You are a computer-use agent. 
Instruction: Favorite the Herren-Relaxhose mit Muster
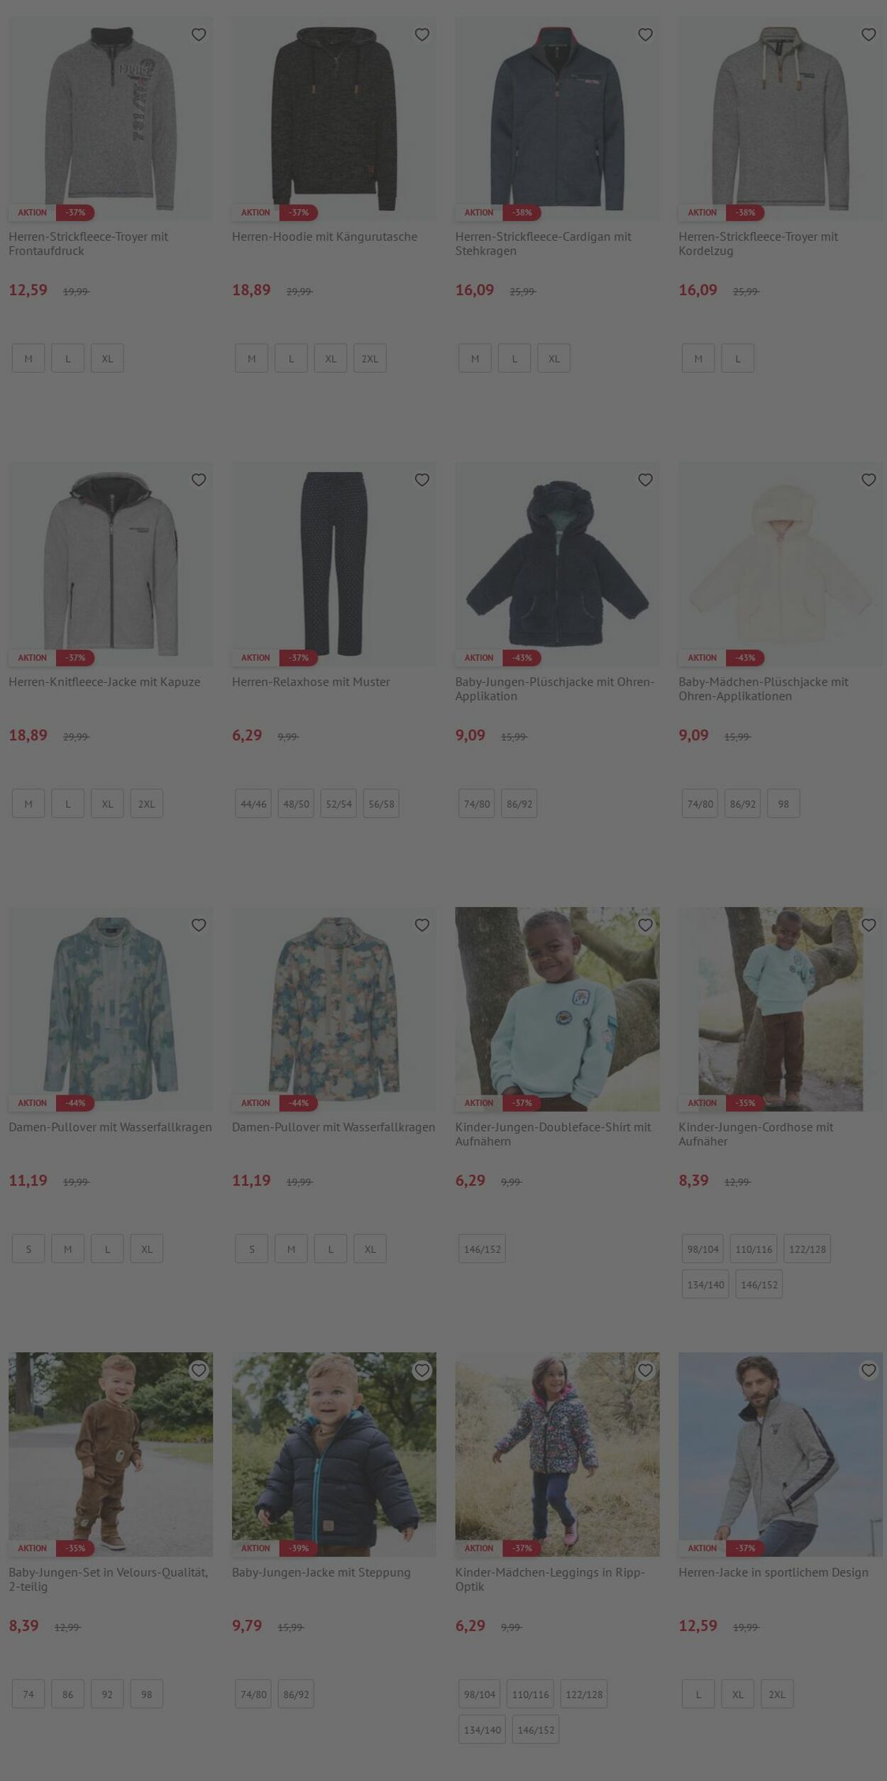point(422,480)
